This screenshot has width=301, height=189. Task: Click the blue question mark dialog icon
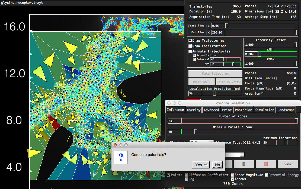[121, 157]
